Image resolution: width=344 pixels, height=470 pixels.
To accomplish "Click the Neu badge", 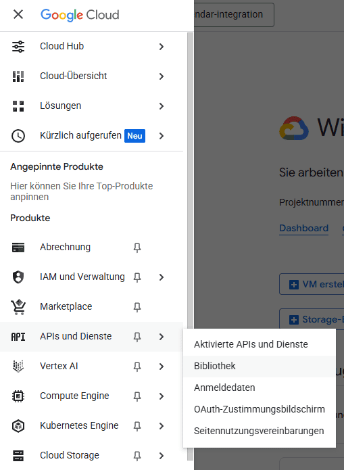I will click(135, 136).
